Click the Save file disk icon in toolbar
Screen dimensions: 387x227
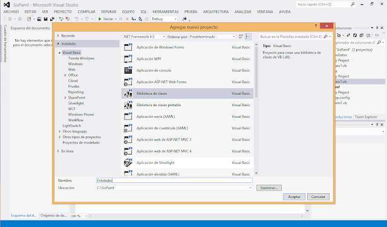click(46, 19)
